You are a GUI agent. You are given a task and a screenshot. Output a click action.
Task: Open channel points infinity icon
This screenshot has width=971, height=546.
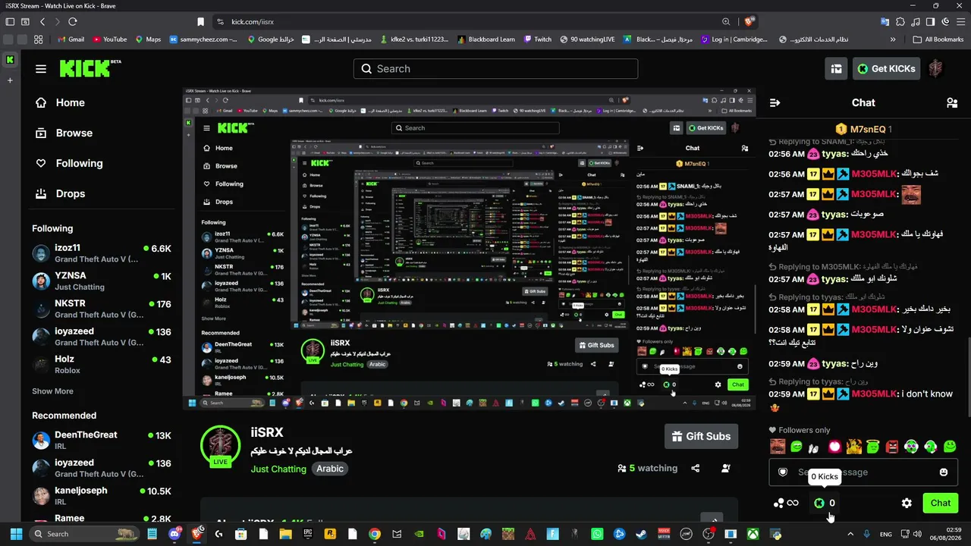pyautogui.click(x=786, y=503)
